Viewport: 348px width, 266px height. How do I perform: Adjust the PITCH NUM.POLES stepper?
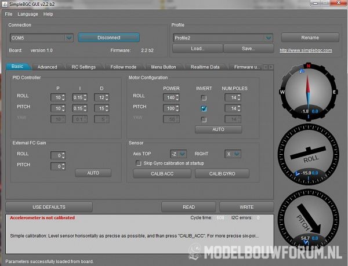pyautogui.click(x=239, y=108)
